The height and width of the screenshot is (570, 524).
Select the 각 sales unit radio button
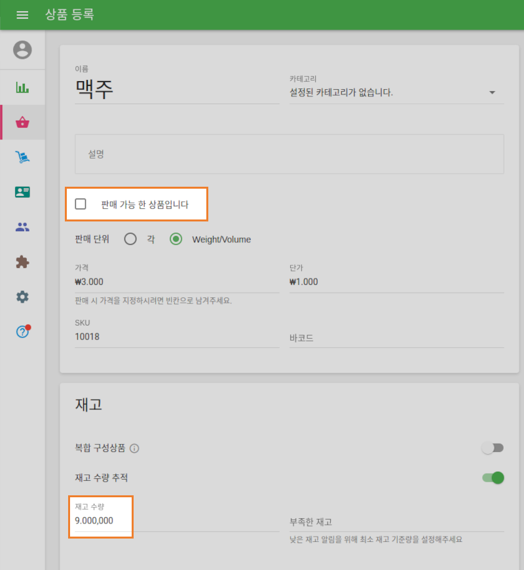pos(130,239)
